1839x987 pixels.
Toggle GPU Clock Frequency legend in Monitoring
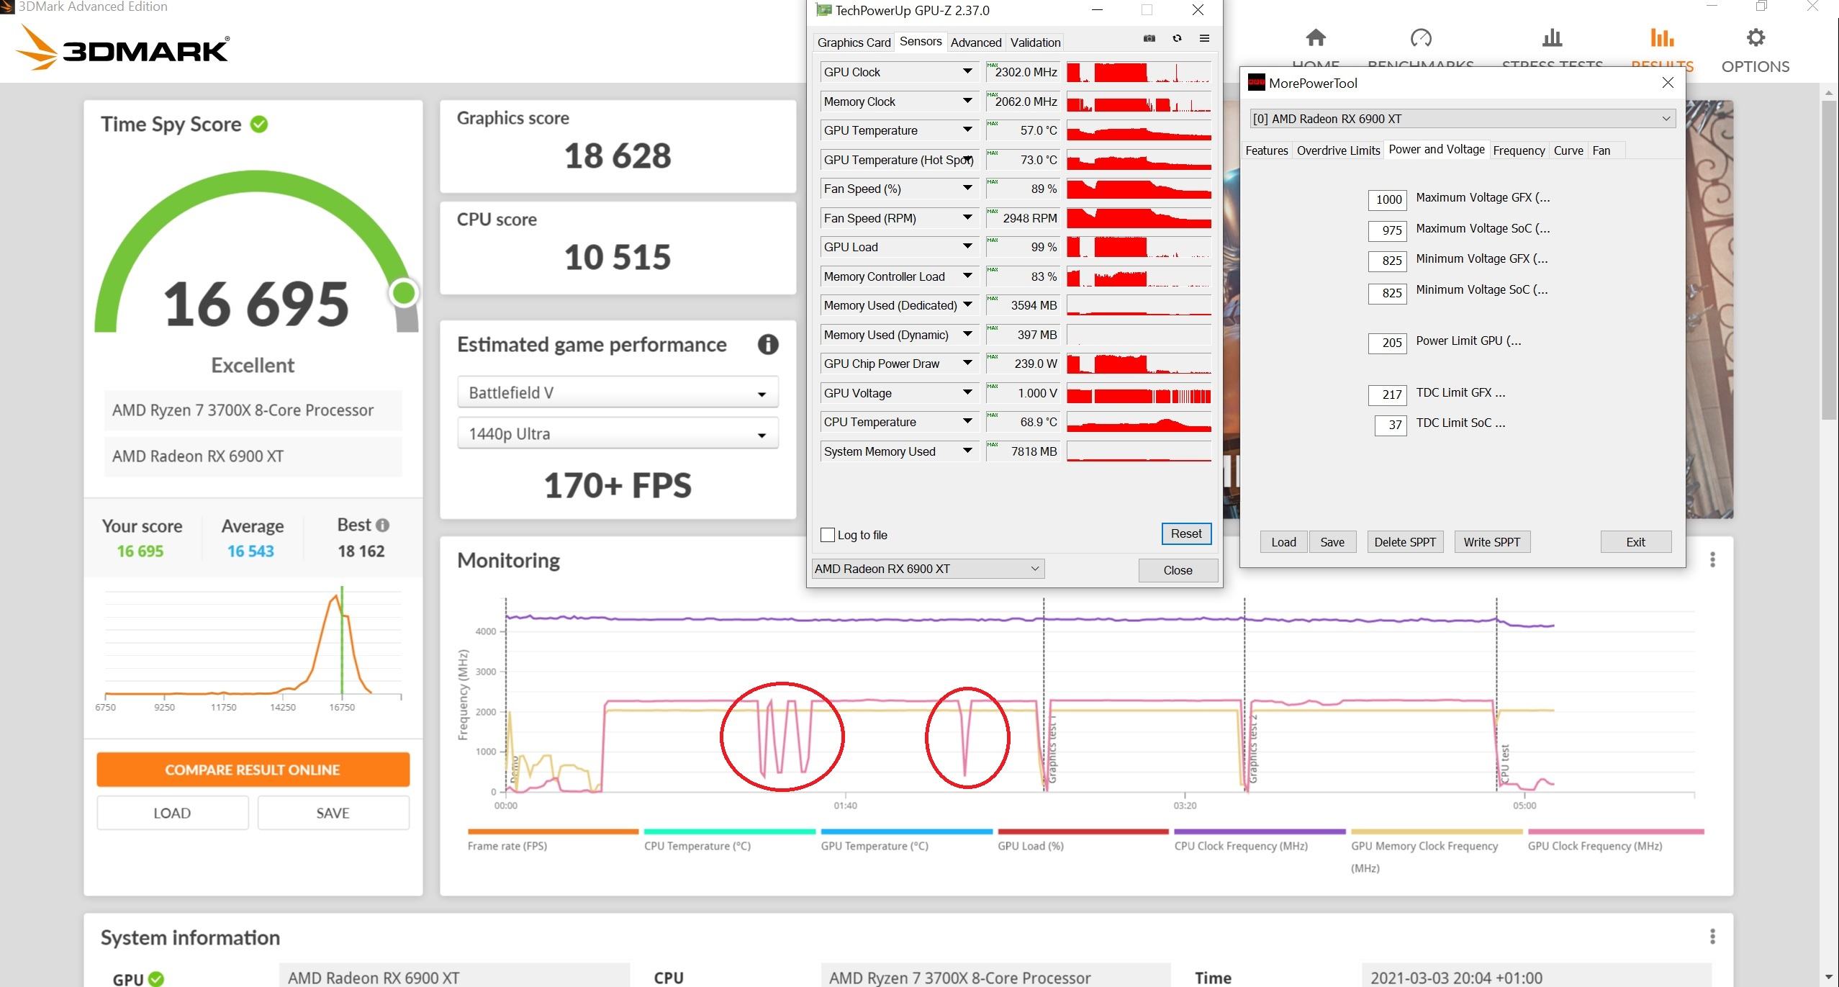pyautogui.click(x=1615, y=840)
